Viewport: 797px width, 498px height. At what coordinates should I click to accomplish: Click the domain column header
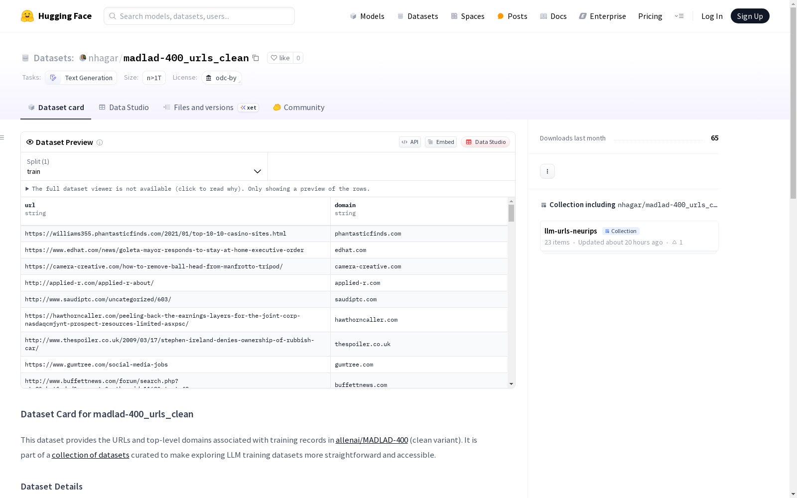pos(419,211)
